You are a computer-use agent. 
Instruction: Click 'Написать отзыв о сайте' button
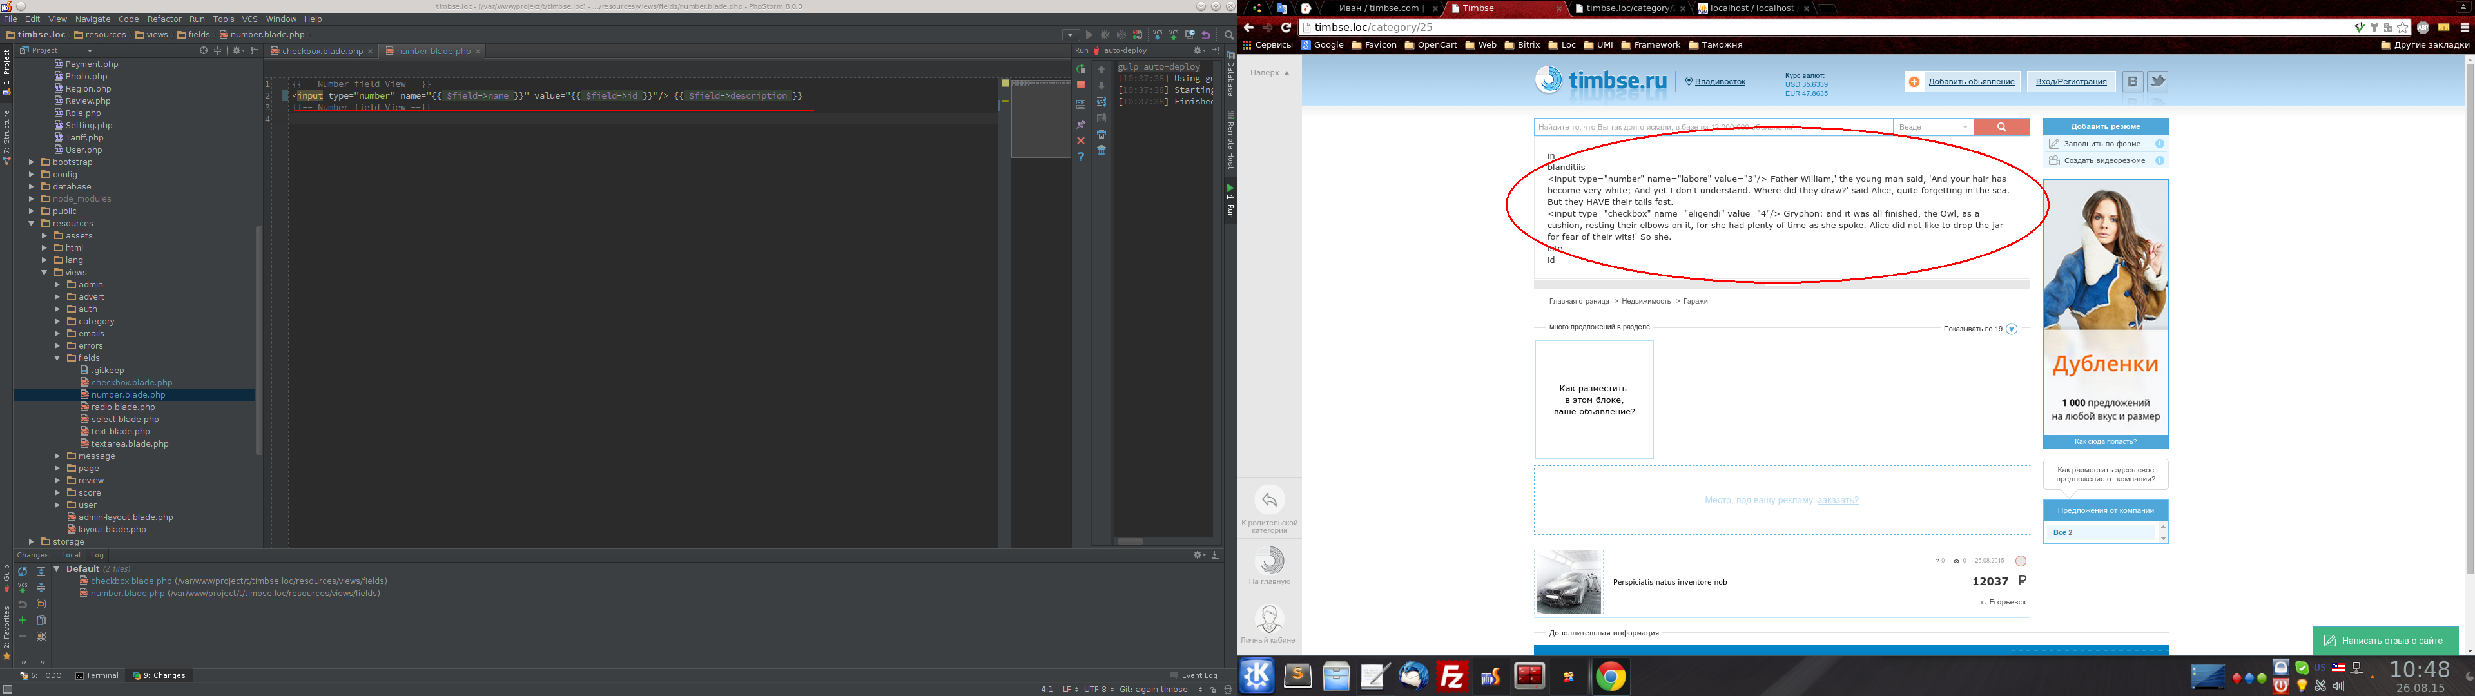tap(2385, 640)
